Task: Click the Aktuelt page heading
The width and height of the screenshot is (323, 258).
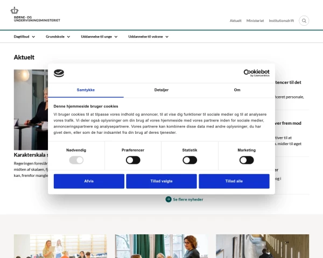Action: (x=24, y=57)
